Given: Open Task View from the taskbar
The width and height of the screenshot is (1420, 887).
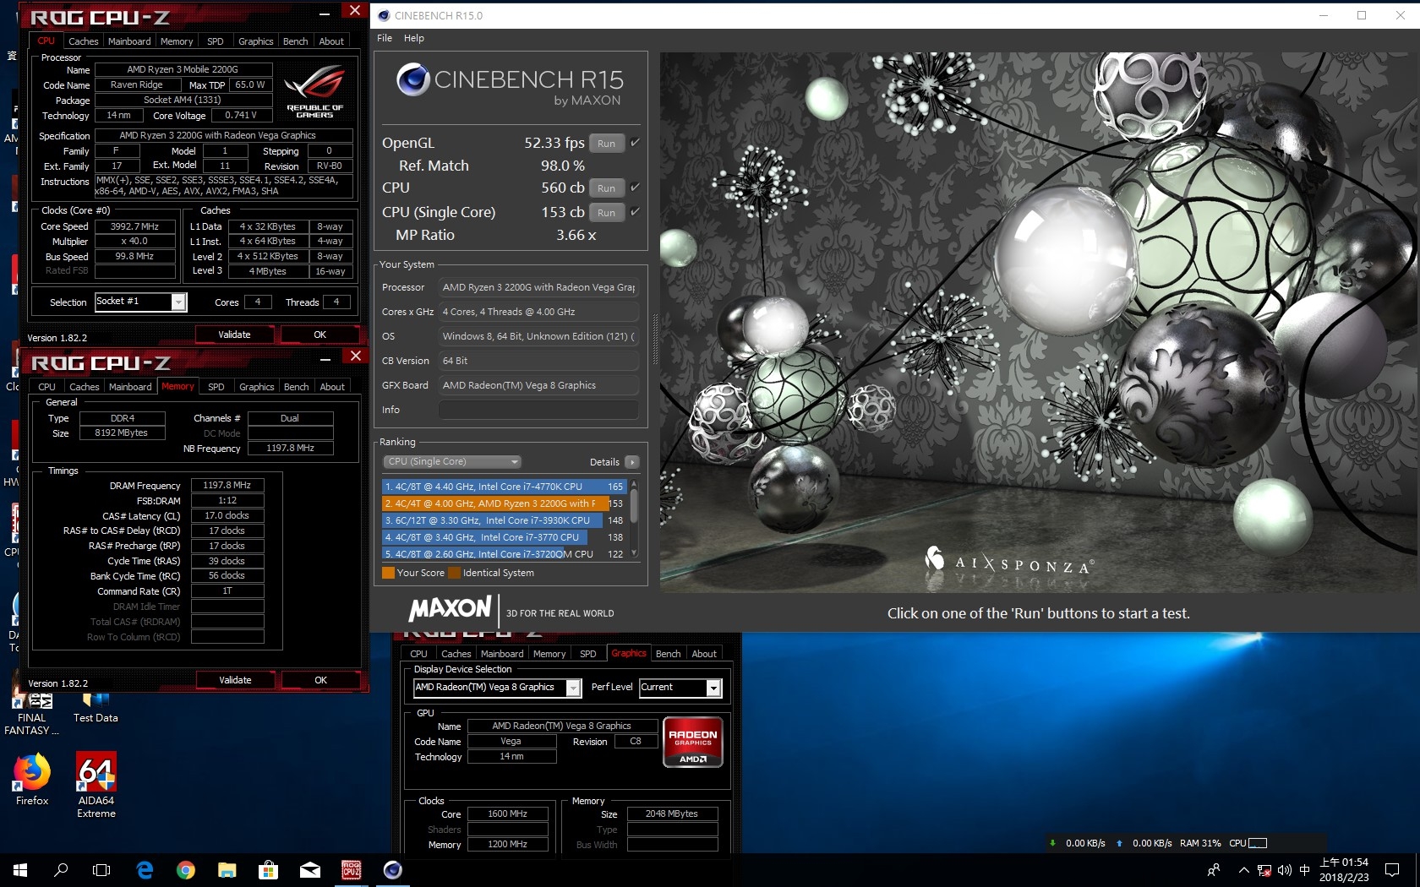Looking at the screenshot, I should (x=101, y=869).
